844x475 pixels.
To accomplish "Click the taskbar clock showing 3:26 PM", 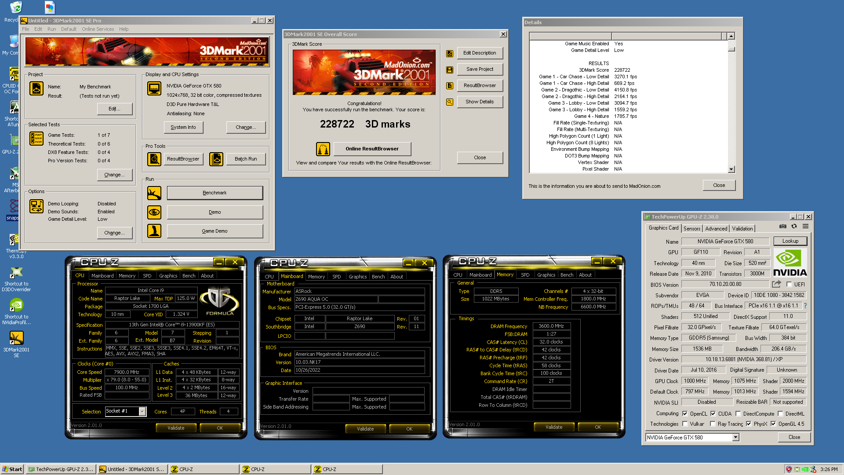I will [x=829, y=469].
